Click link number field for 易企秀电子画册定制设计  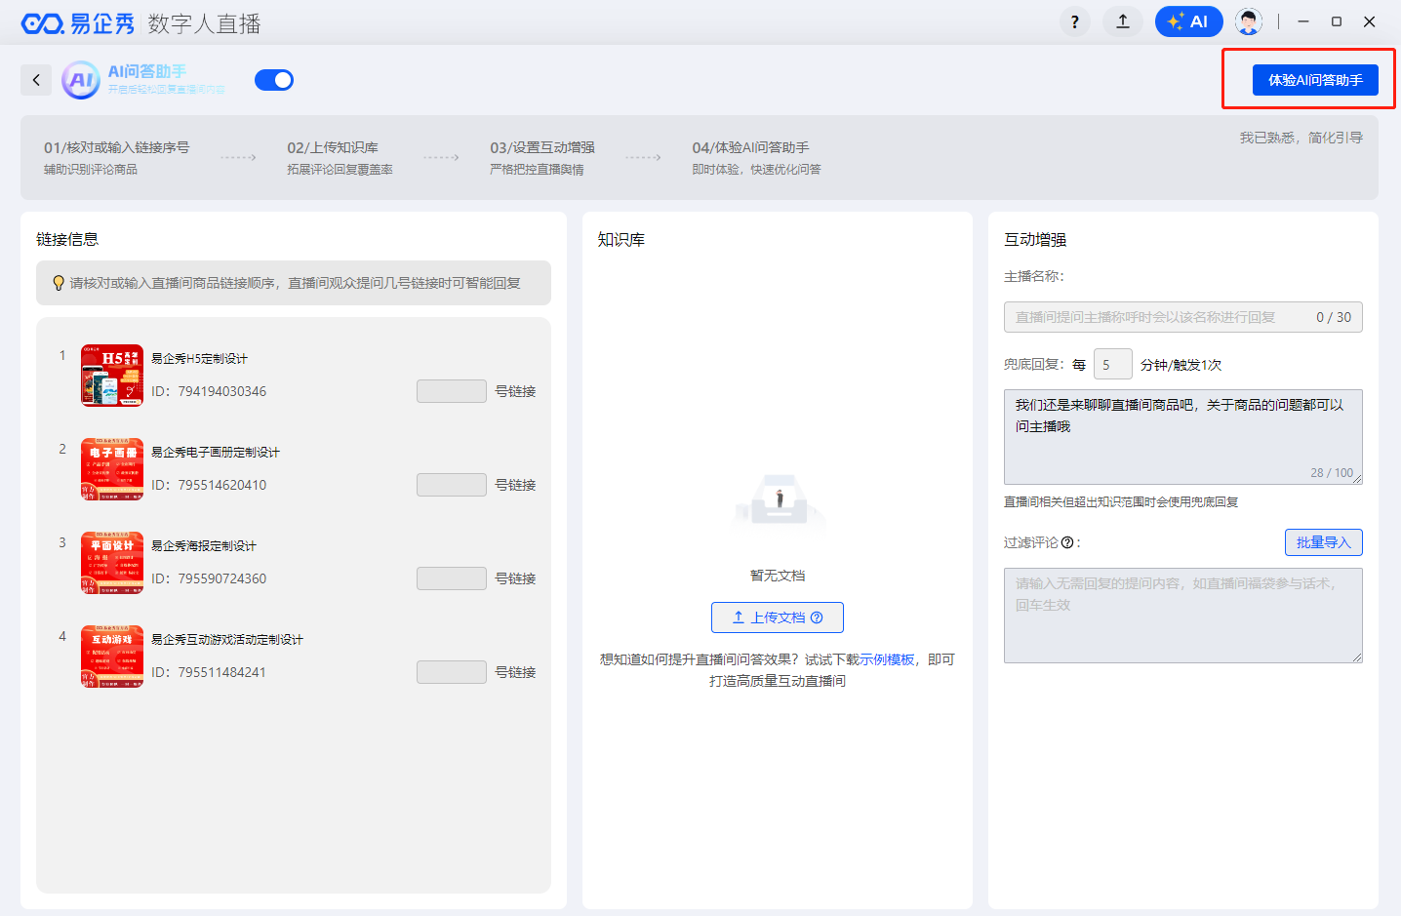(x=451, y=485)
